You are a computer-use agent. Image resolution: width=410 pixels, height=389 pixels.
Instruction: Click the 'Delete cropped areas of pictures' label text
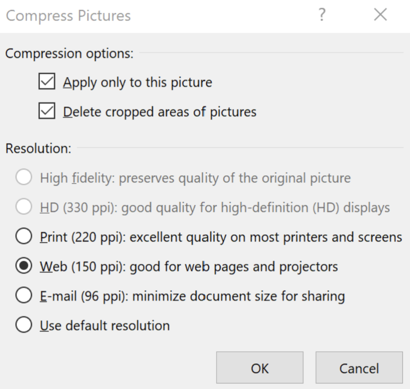(x=160, y=112)
